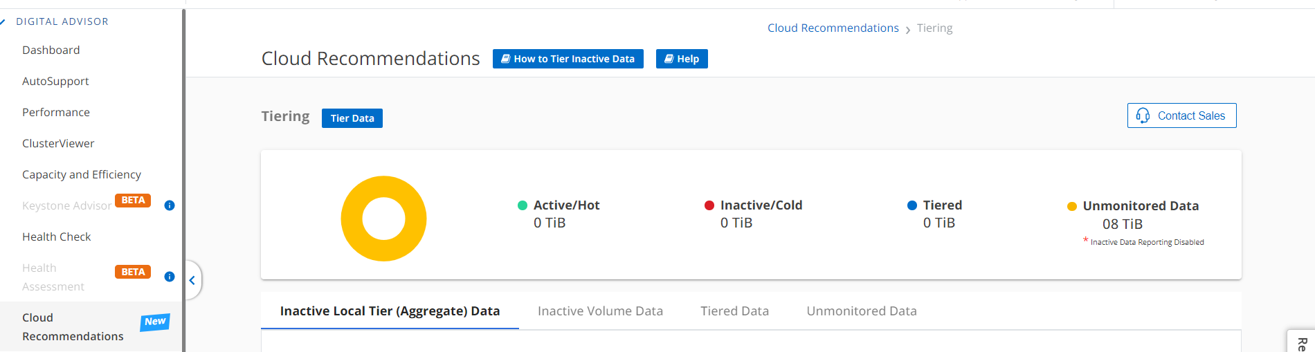Click the Help button

click(x=682, y=59)
